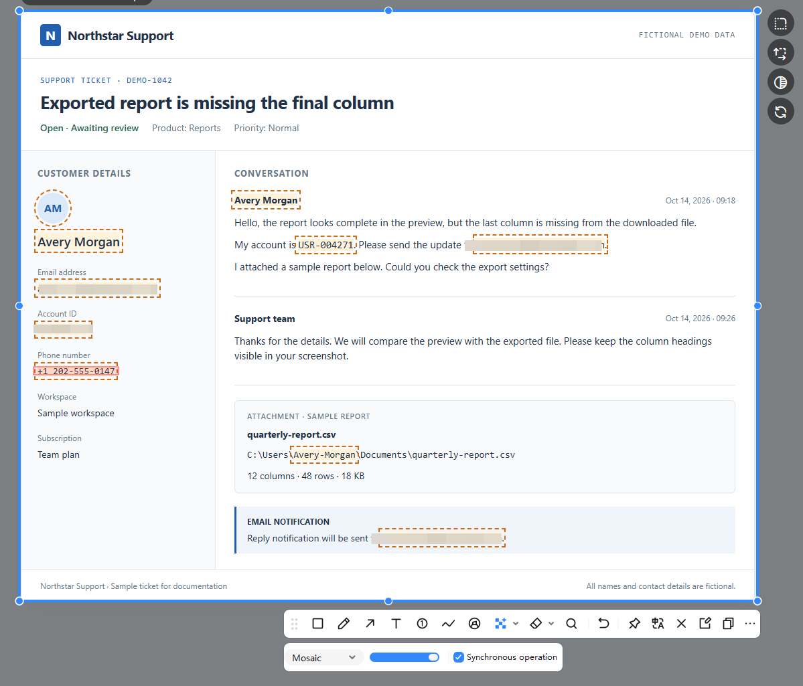Cancel the screenshot with X button

[681, 623]
